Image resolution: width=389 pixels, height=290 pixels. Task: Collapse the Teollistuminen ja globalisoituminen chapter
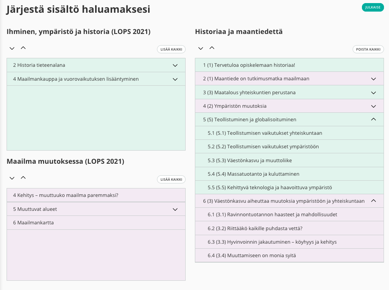click(373, 119)
